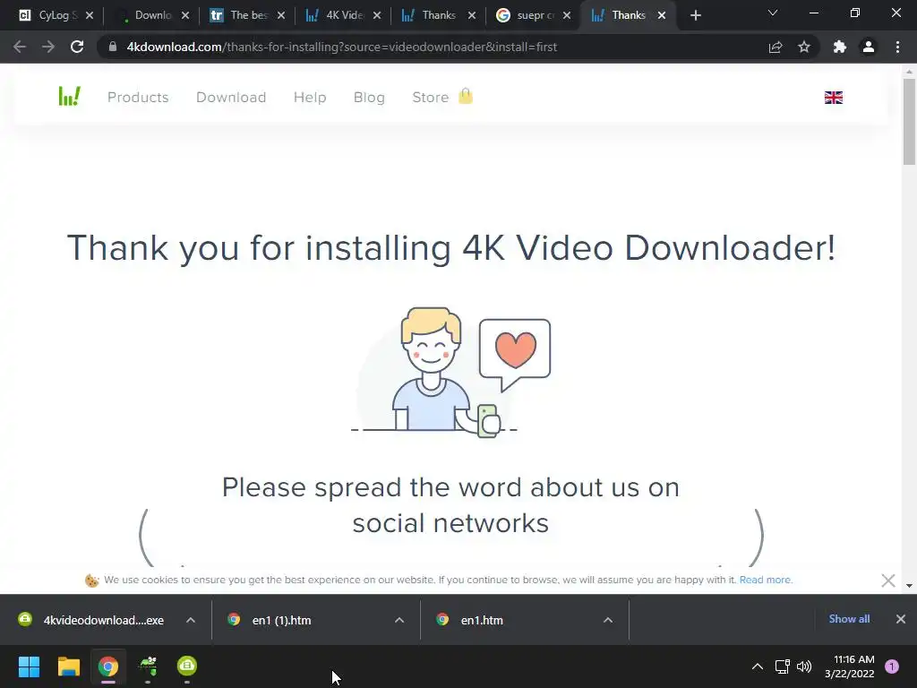
Task: Close the Google suepr tab
Action: [567, 15]
